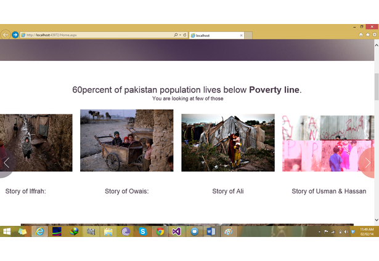Click the volume speaker tray icon
This screenshot has height=261, width=379.
tap(346, 232)
